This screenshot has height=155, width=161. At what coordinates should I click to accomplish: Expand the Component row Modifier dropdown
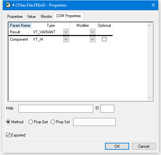coord(92,39)
